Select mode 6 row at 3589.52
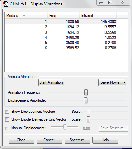Screen dimensions: 132x149 [61, 48]
